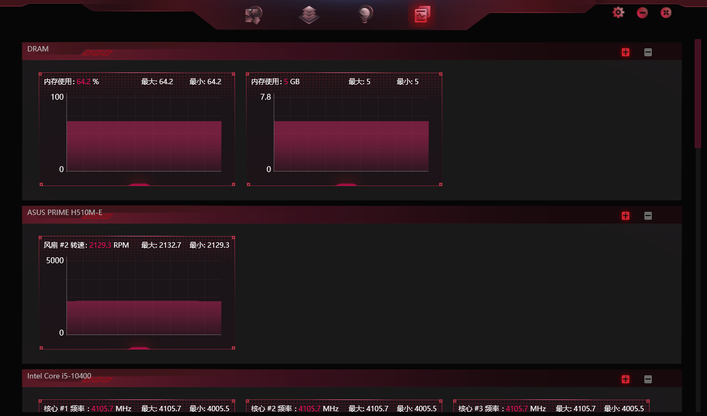Click the 100 axis label on the percent graph
This screenshot has height=416, width=707.
click(57, 97)
